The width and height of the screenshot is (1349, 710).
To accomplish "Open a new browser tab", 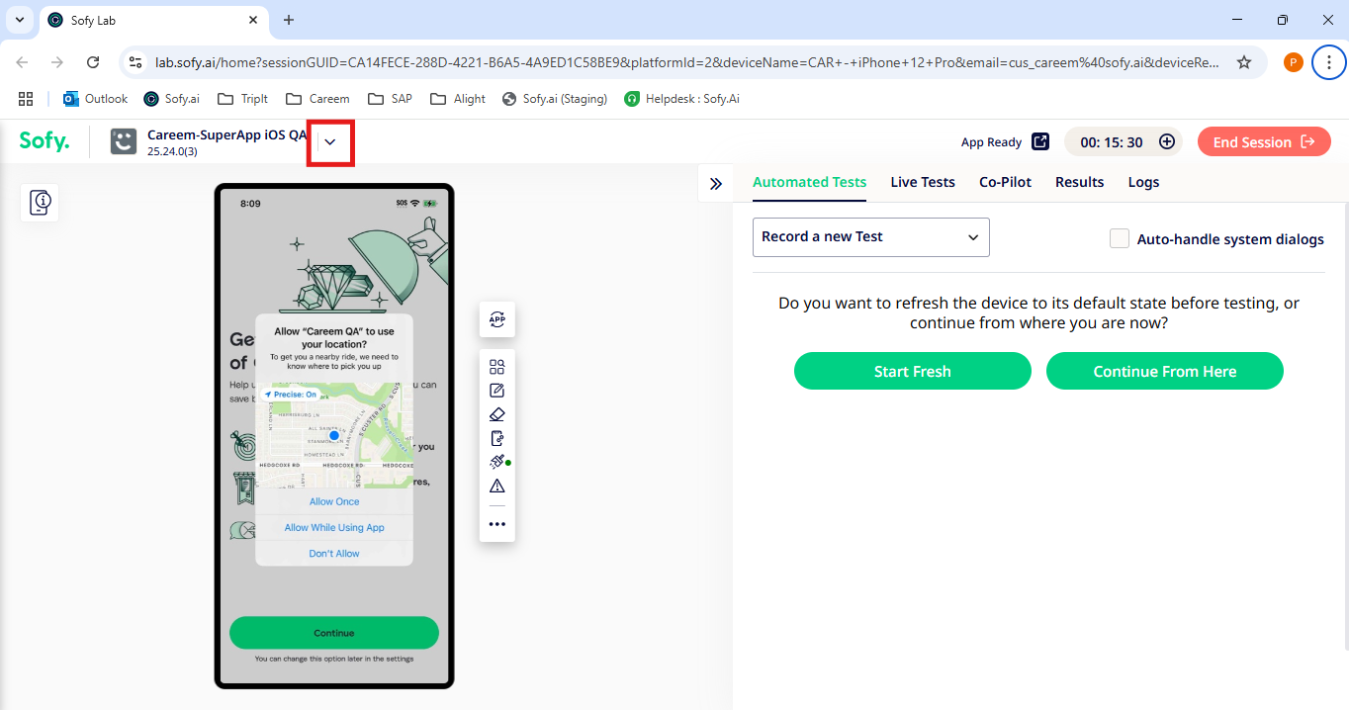I will click(289, 20).
